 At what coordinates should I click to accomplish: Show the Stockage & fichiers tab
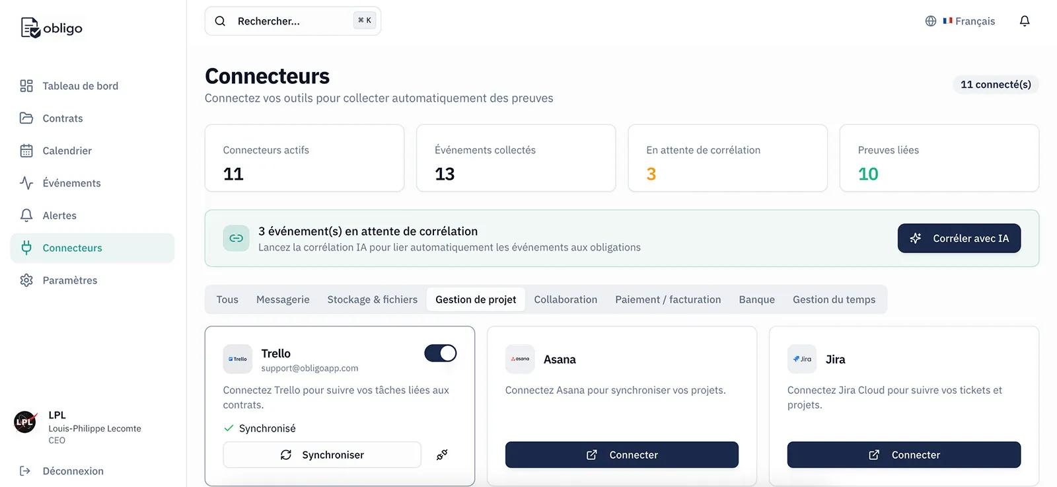[x=373, y=299]
